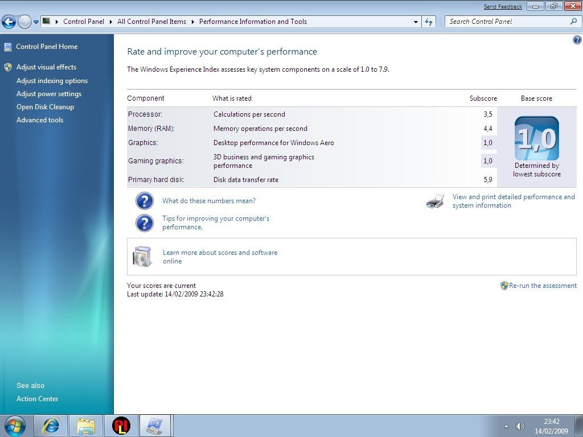Click the 1,0 base score badge
This screenshot has width=583, height=437.
click(x=537, y=138)
